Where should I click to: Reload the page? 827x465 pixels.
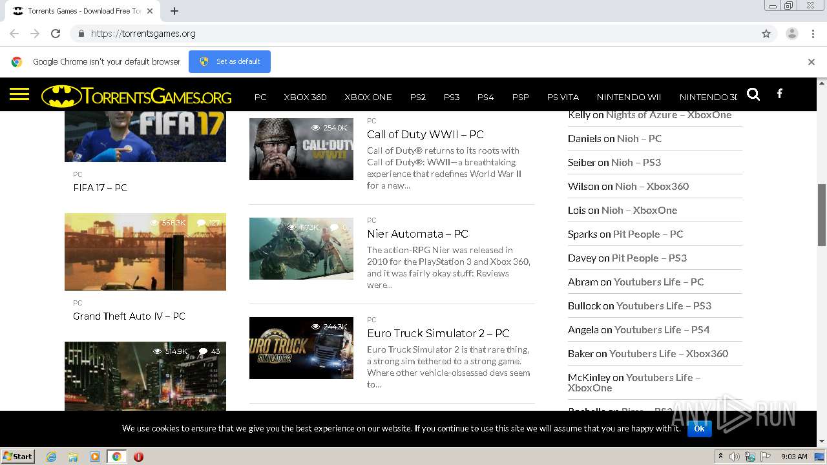(x=56, y=34)
